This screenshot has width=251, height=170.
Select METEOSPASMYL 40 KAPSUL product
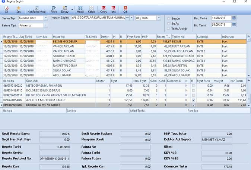click(60, 86)
